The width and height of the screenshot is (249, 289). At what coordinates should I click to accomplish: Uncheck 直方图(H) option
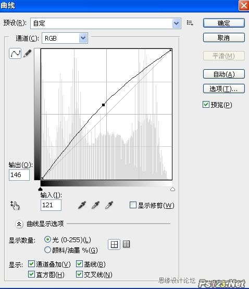tap(31, 274)
